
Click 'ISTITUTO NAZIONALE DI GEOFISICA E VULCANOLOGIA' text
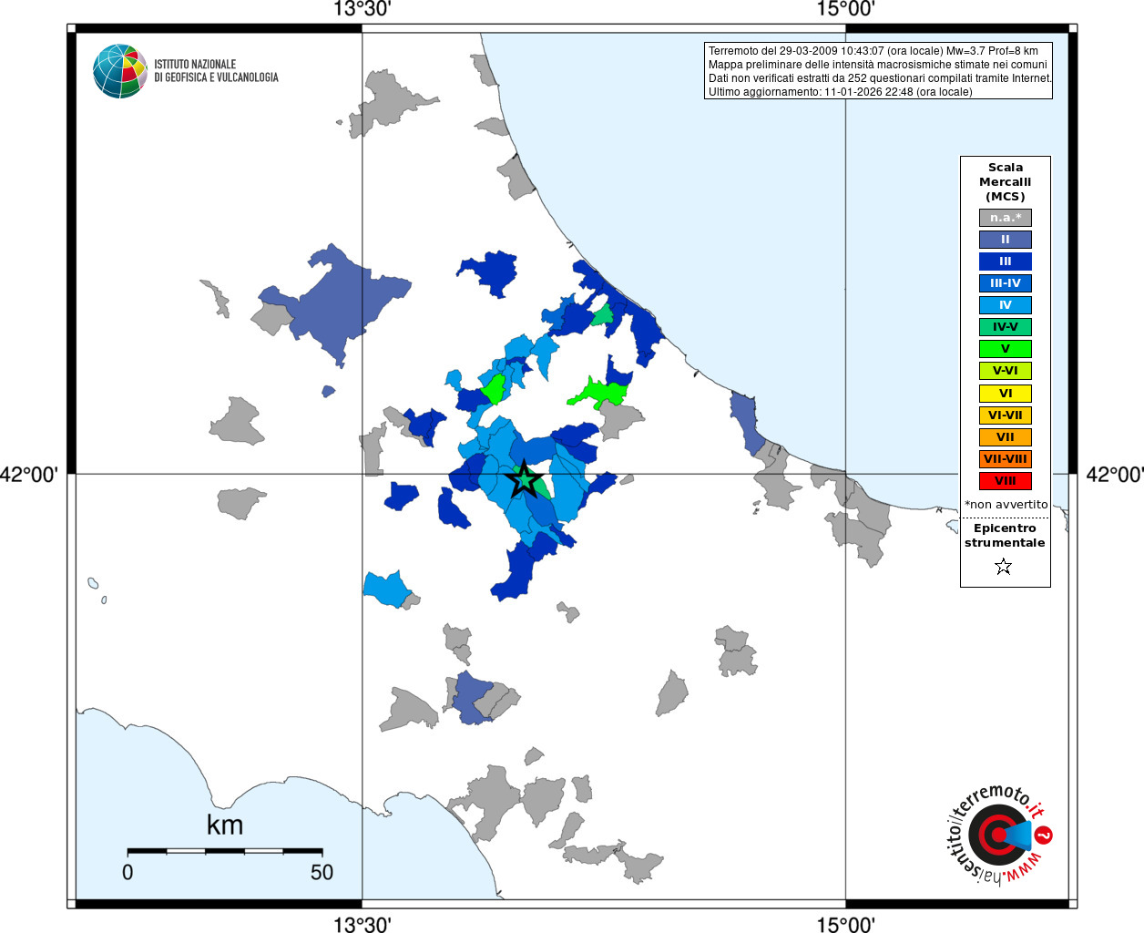pos(216,71)
